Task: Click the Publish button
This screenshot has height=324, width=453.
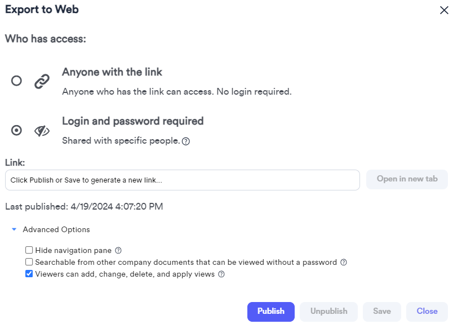Action: click(270, 311)
